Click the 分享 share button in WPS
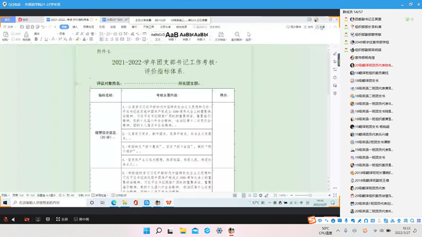This screenshot has width=422, height=237. click(321, 27)
